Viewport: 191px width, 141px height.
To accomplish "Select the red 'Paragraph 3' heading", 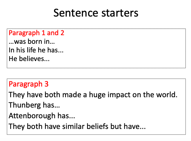I will pyautogui.click(x=29, y=84).
